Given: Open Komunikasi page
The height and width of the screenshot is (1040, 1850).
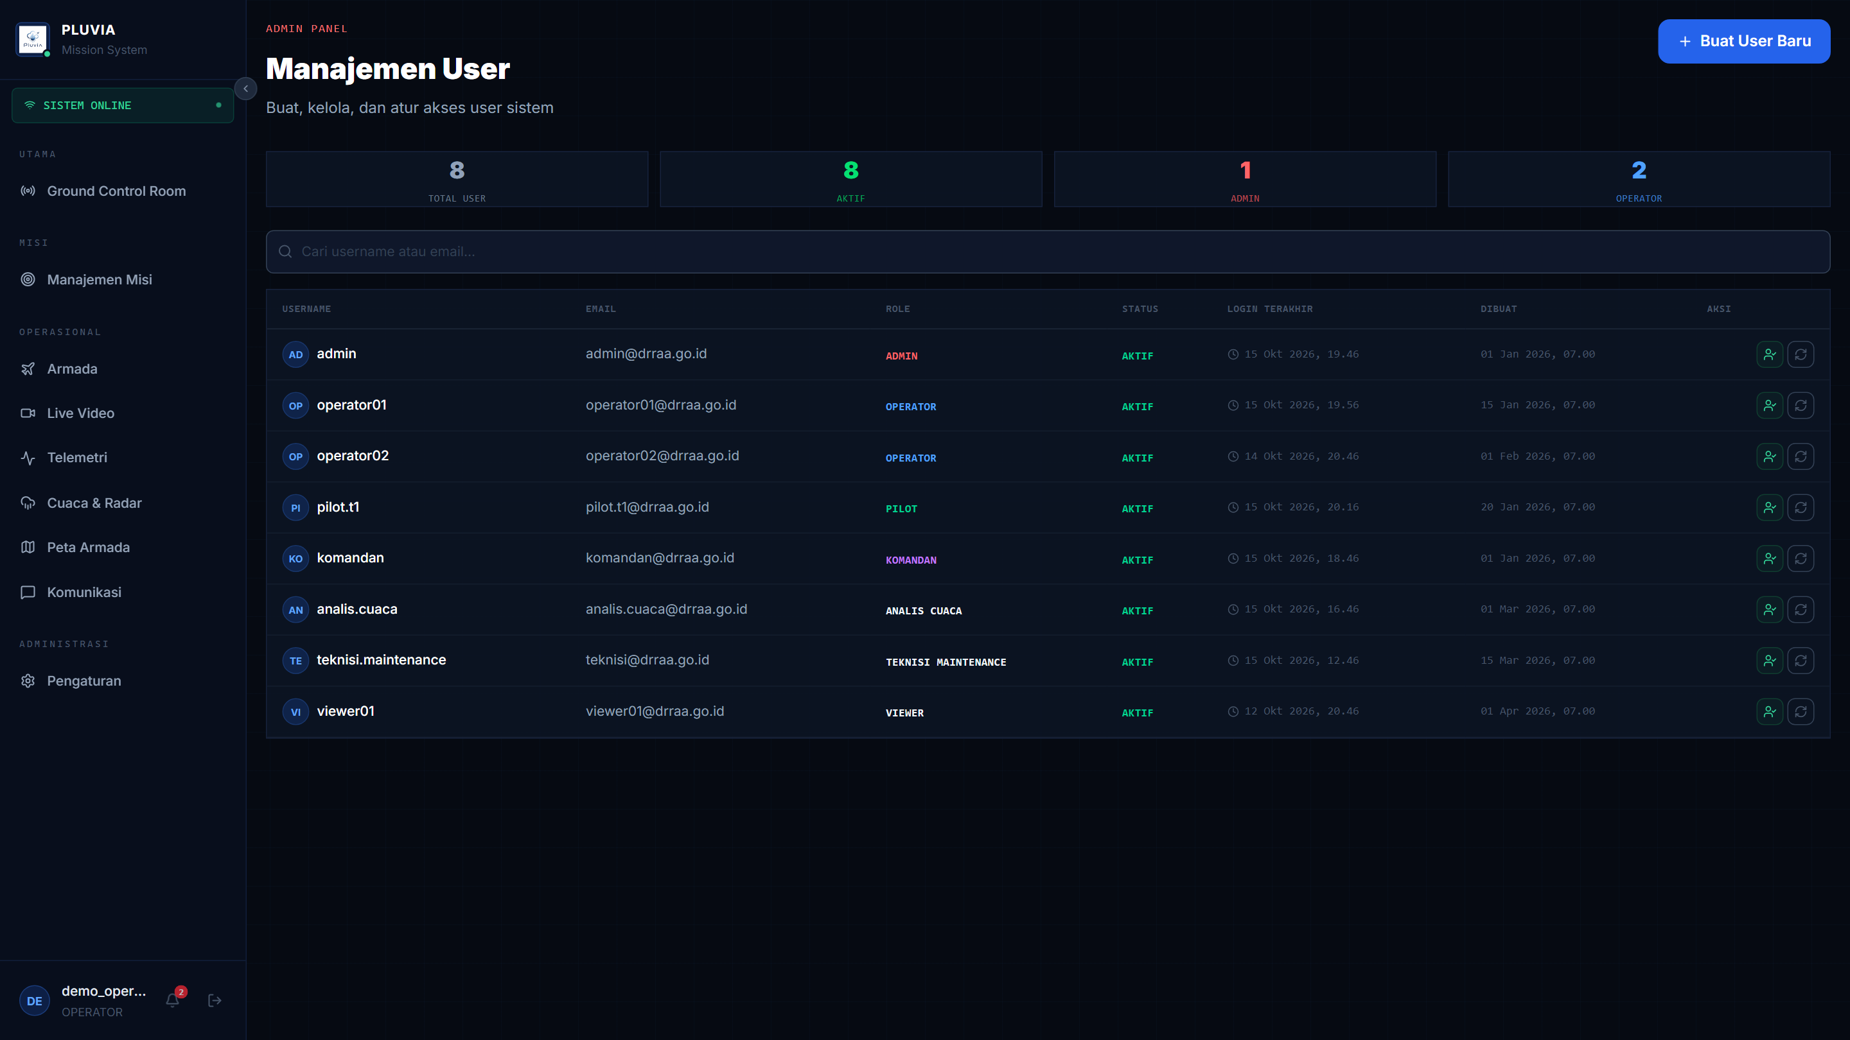Looking at the screenshot, I should [x=123, y=592].
